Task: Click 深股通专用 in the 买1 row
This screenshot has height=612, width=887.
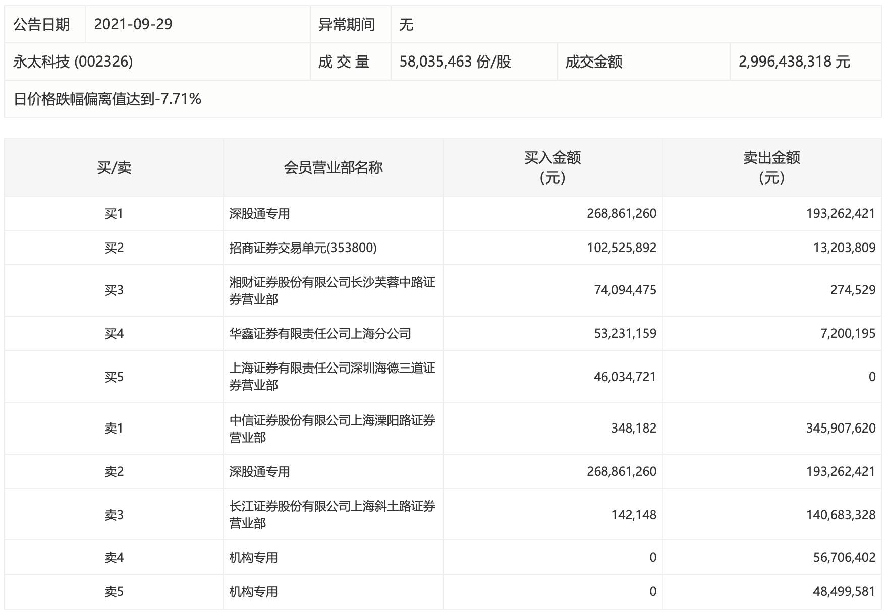Action: tap(259, 214)
